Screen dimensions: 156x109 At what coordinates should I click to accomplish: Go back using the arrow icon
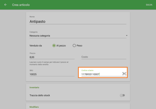click(x=5, y=5)
